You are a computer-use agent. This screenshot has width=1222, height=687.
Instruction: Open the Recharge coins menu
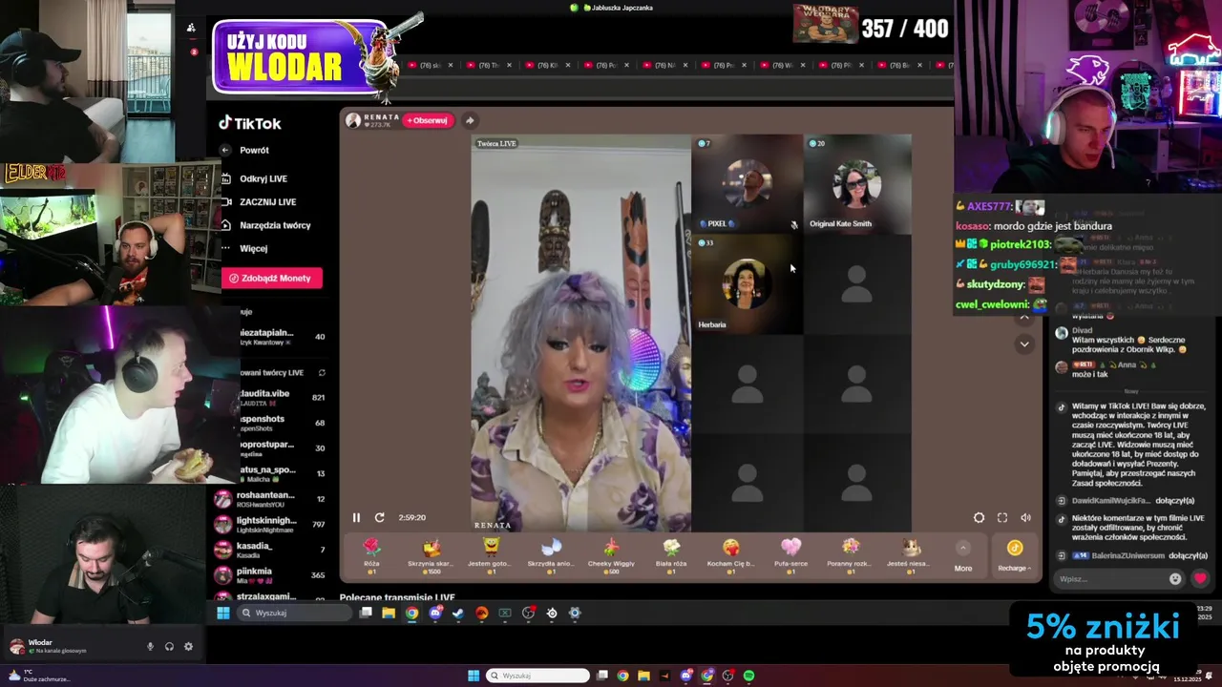[1014, 554]
